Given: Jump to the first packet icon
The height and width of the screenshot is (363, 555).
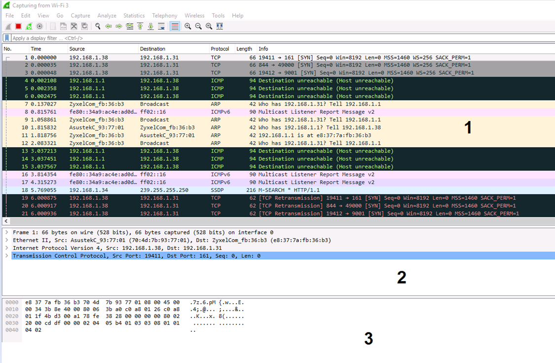Looking at the screenshot, I should tap(140, 26).
